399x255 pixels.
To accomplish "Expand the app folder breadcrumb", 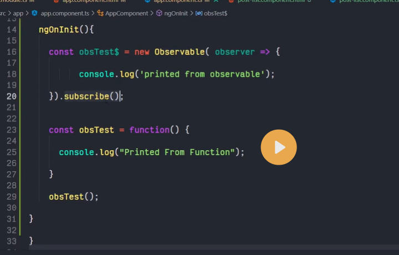I will (18, 13).
